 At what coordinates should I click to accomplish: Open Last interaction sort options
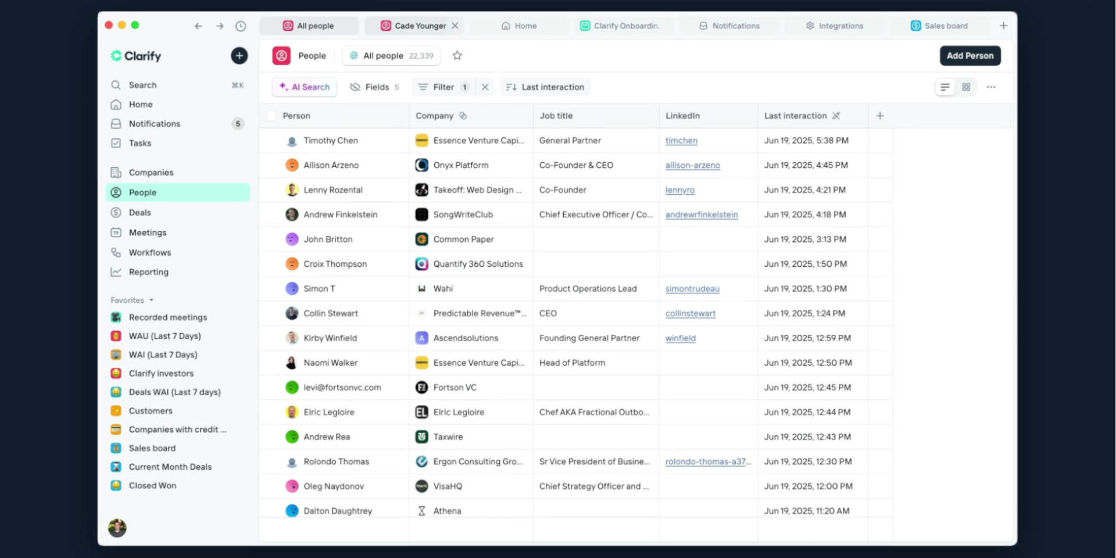point(545,87)
